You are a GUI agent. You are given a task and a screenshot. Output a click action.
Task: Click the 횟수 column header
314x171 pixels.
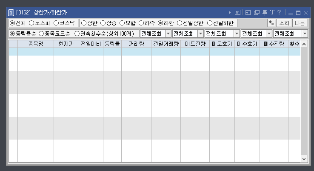point(294,44)
